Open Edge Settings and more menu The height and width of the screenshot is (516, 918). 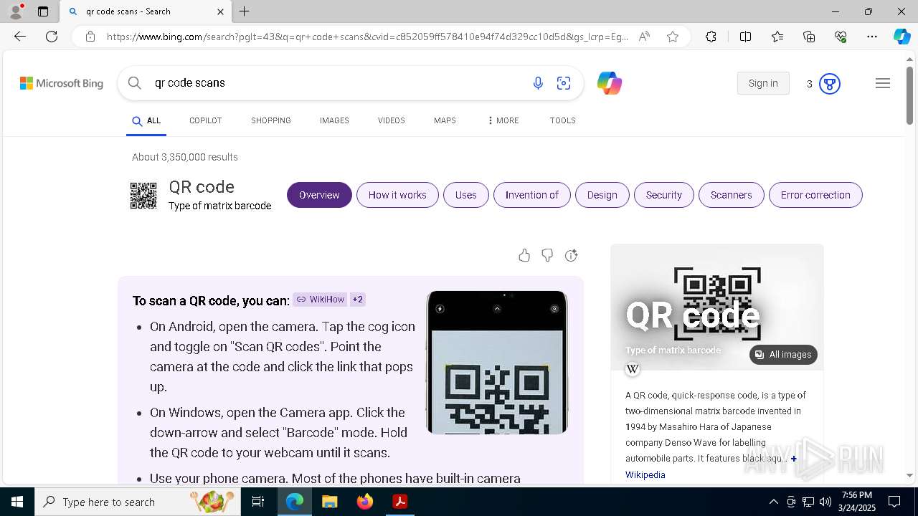click(x=872, y=37)
